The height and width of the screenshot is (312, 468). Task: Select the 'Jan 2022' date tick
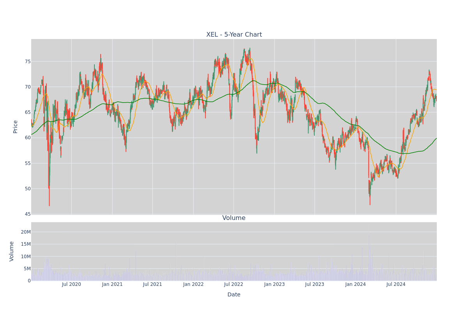click(x=193, y=284)
